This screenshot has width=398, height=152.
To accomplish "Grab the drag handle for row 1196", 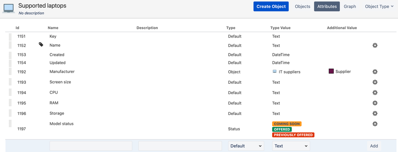I will click(10, 113).
